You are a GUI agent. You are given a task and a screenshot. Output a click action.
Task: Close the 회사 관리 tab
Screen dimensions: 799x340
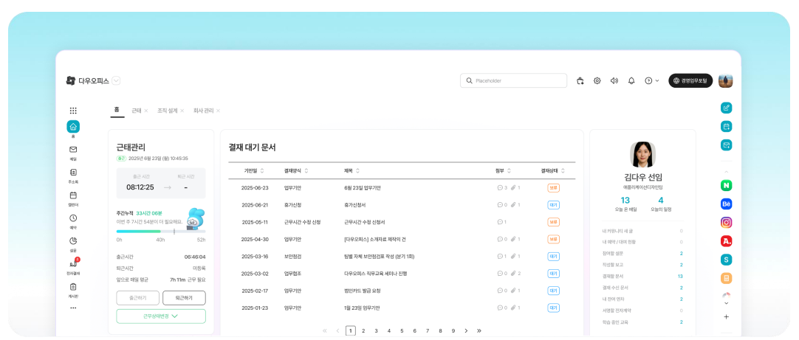(x=218, y=111)
